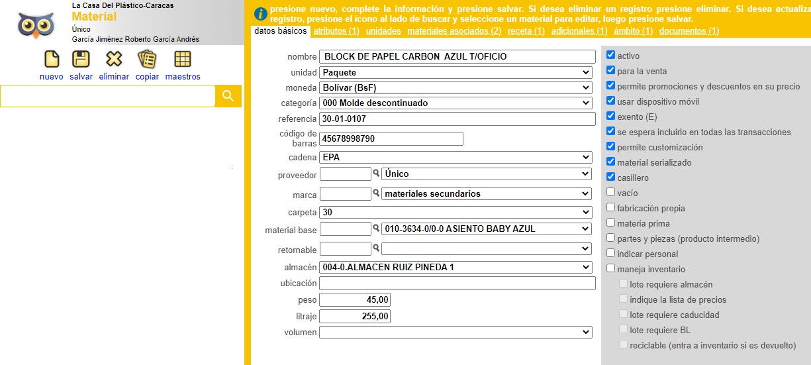
Task: Open the ámbito (1) tab
Action: pyautogui.click(x=634, y=31)
